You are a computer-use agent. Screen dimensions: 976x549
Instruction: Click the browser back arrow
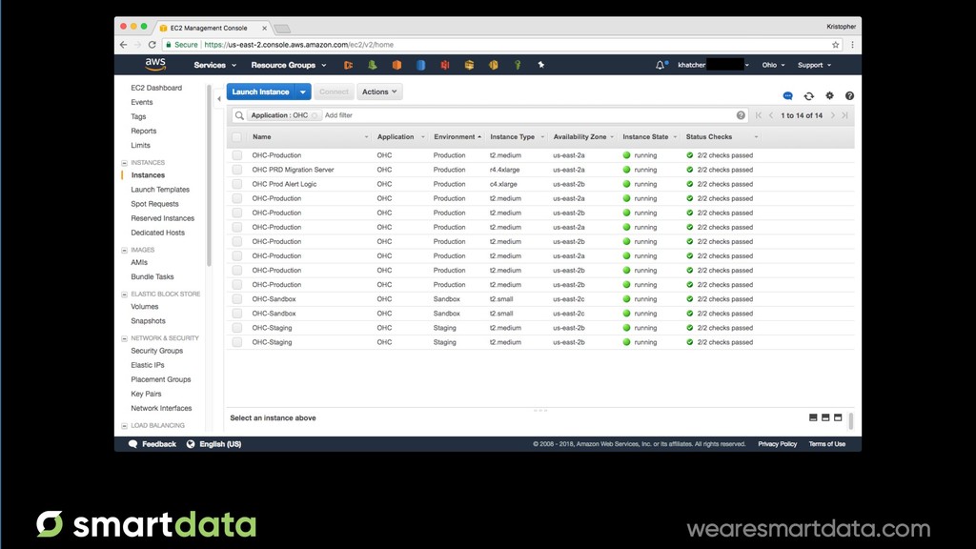(x=123, y=45)
